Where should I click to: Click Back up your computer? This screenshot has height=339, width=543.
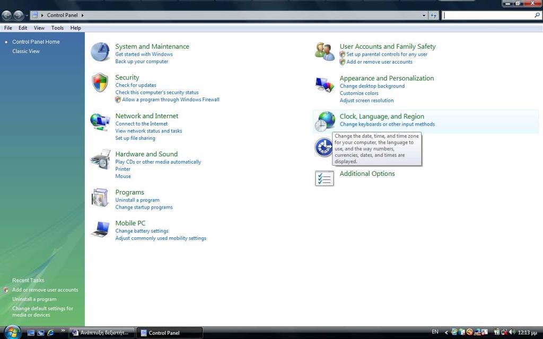[142, 61]
